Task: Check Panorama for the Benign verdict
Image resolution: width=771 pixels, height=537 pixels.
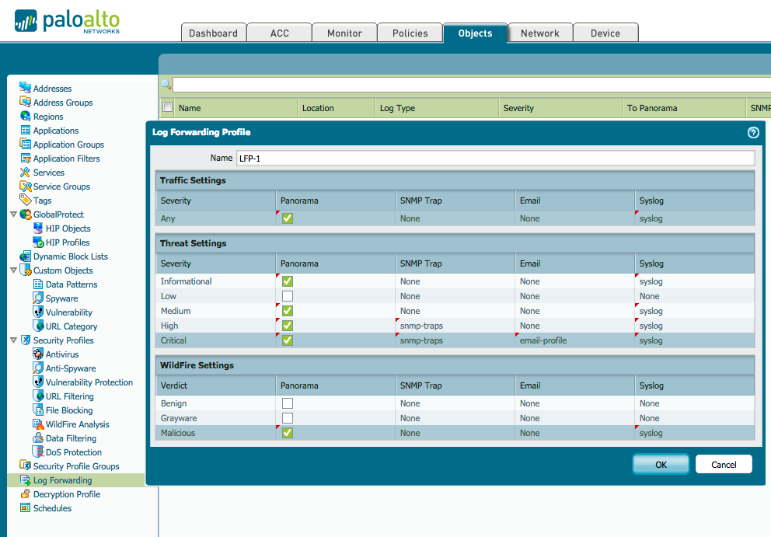Action: point(286,403)
